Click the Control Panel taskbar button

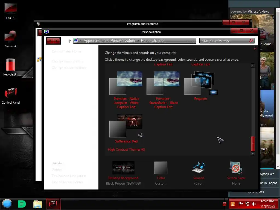coord(53,204)
